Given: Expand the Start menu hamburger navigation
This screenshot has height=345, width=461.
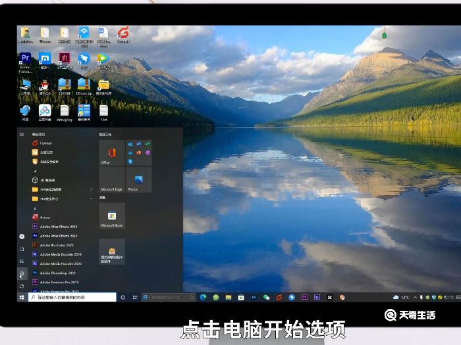Looking at the screenshot, I should coord(22,133).
